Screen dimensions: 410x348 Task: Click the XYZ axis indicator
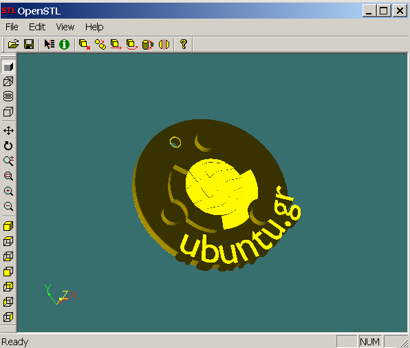pos(61,295)
